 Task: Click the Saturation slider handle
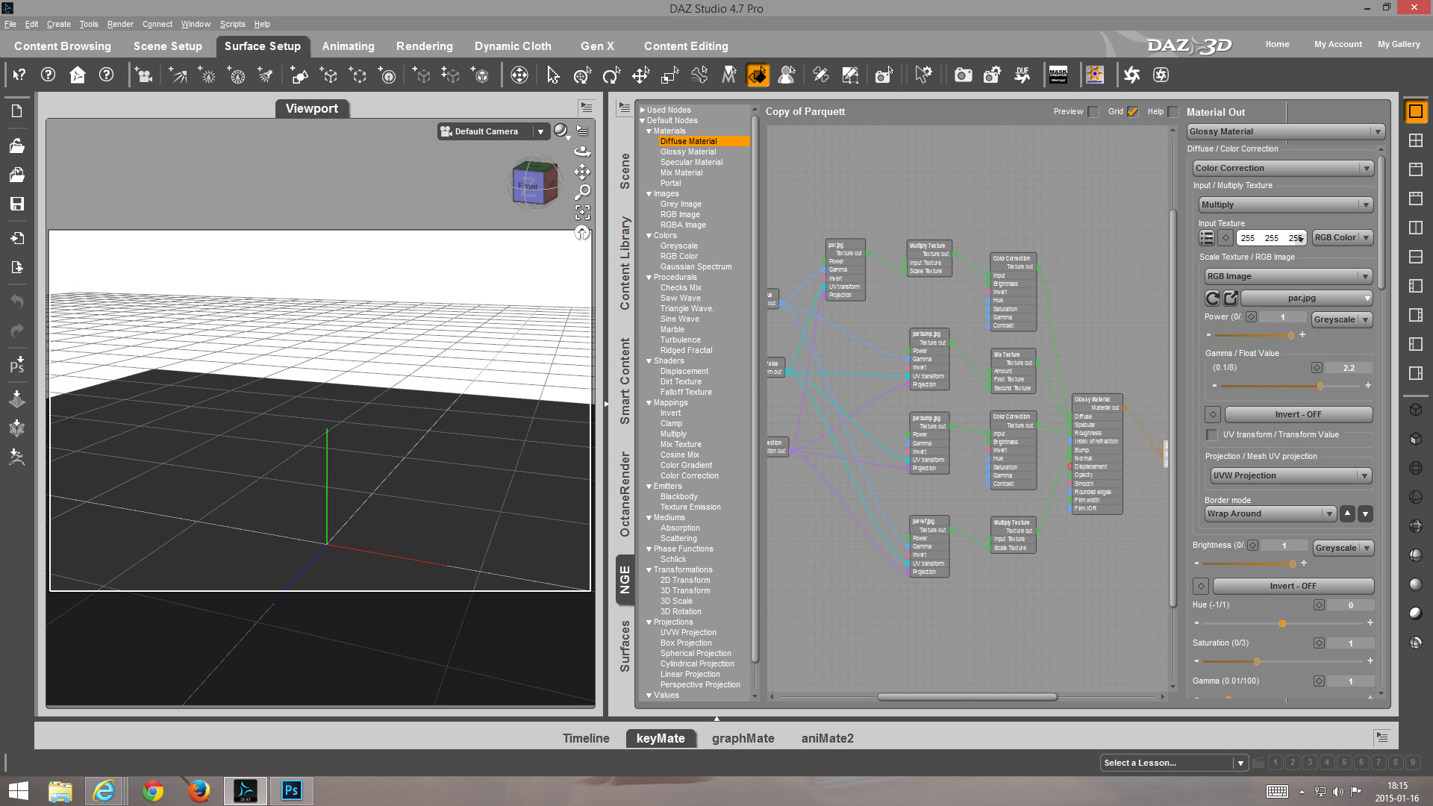click(x=1257, y=661)
